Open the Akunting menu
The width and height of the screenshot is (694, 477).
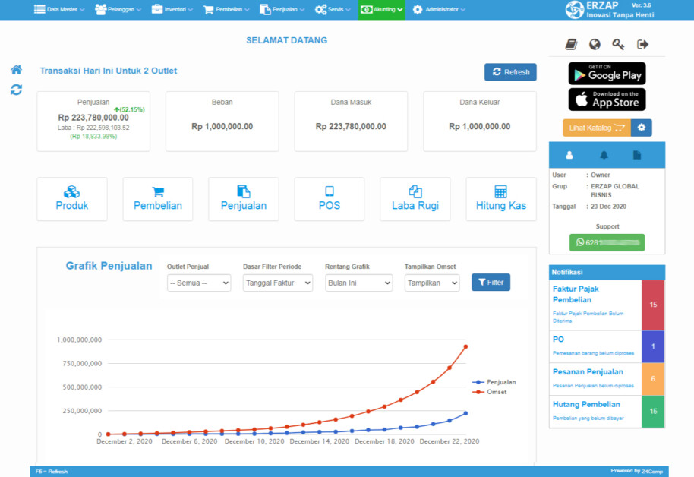[x=381, y=9]
